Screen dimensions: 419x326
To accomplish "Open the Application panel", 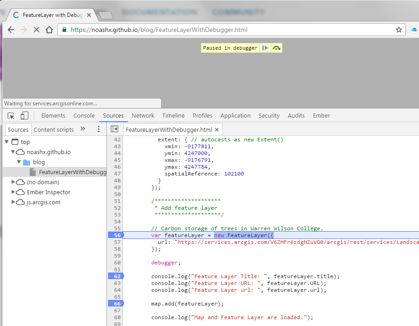I will coord(236,116).
